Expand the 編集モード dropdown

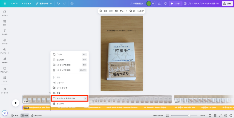pos(44,4)
